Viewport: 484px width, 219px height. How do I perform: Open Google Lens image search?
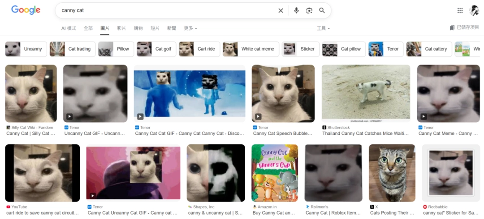tap(309, 10)
